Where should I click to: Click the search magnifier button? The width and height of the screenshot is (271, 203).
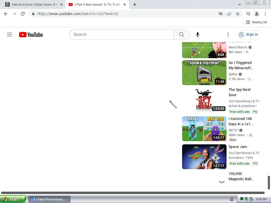(182, 35)
